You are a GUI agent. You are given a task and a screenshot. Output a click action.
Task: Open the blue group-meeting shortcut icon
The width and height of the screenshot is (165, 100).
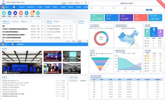click(10, 13)
